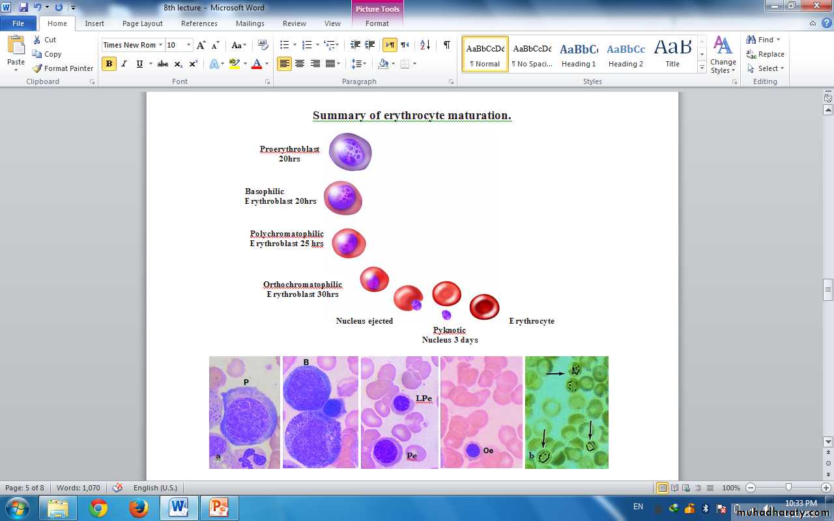Screen dimensions: 834x521
Task: Click the Bullets list icon
Action: [284, 45]
